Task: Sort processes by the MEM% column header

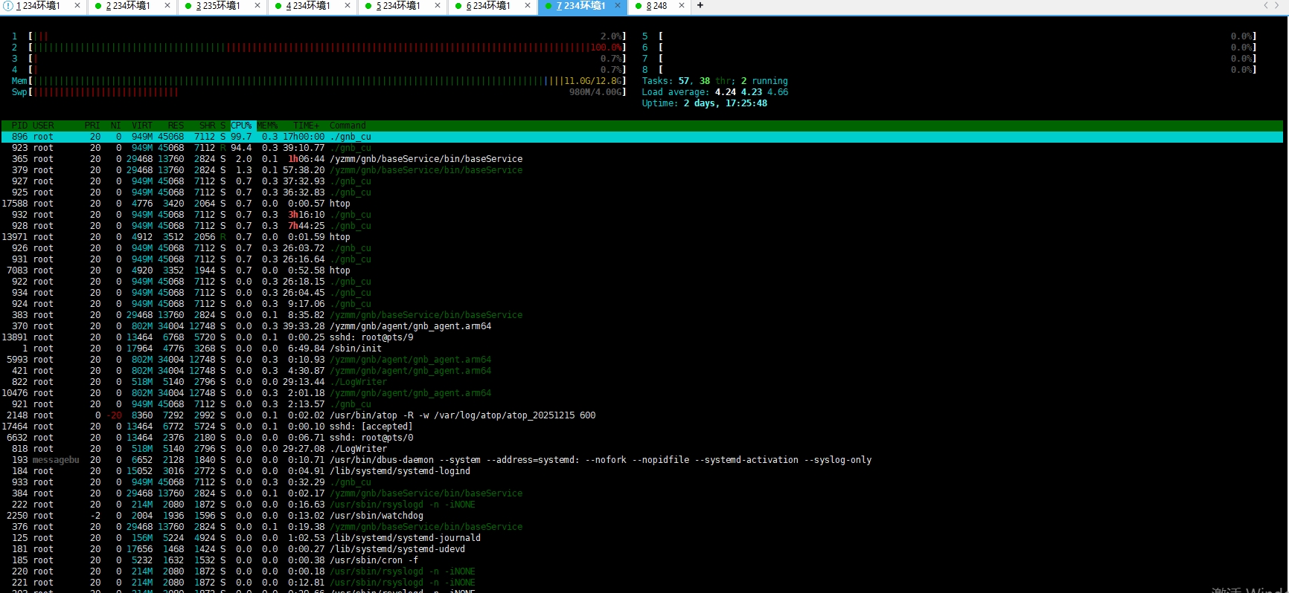Action: coord(267,126)
